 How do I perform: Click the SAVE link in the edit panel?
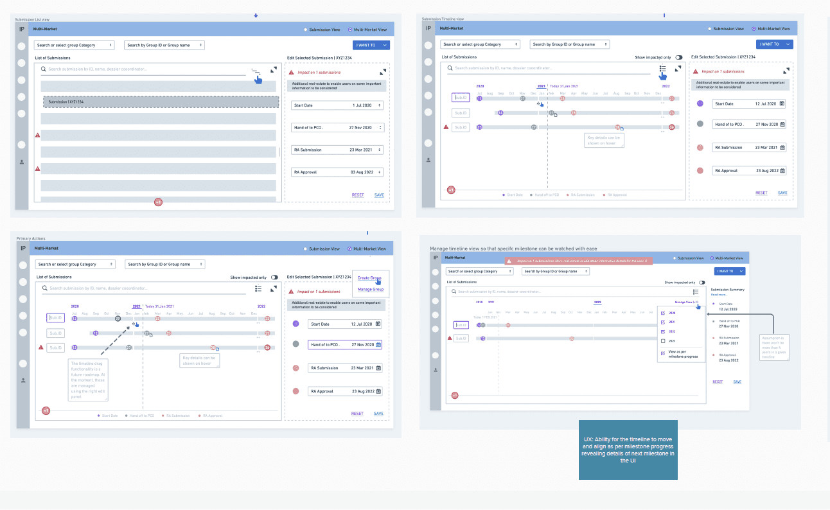(379, 195)
